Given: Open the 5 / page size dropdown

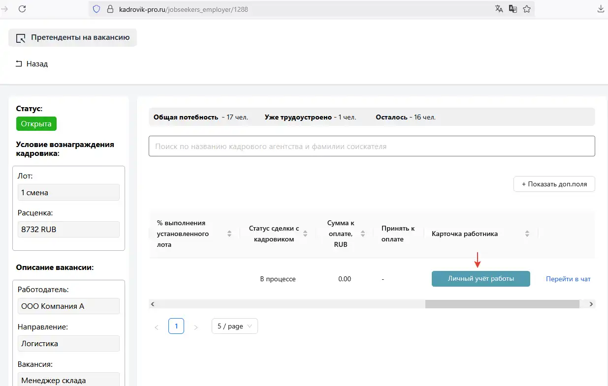Looking at the screenshot, I should click(x=234, y=326).
